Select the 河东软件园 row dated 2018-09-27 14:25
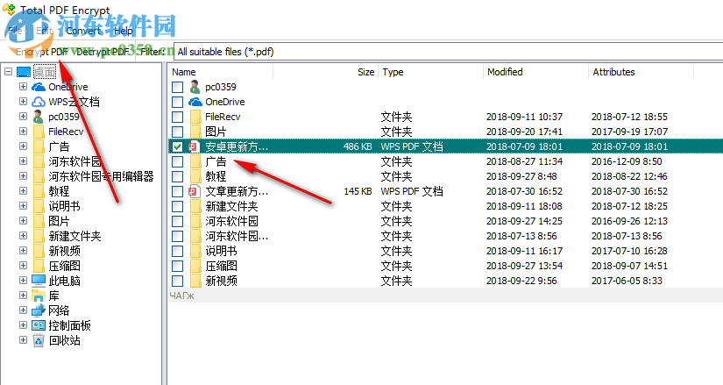Screen dimensions: 723x385 [x=445, y=221]
